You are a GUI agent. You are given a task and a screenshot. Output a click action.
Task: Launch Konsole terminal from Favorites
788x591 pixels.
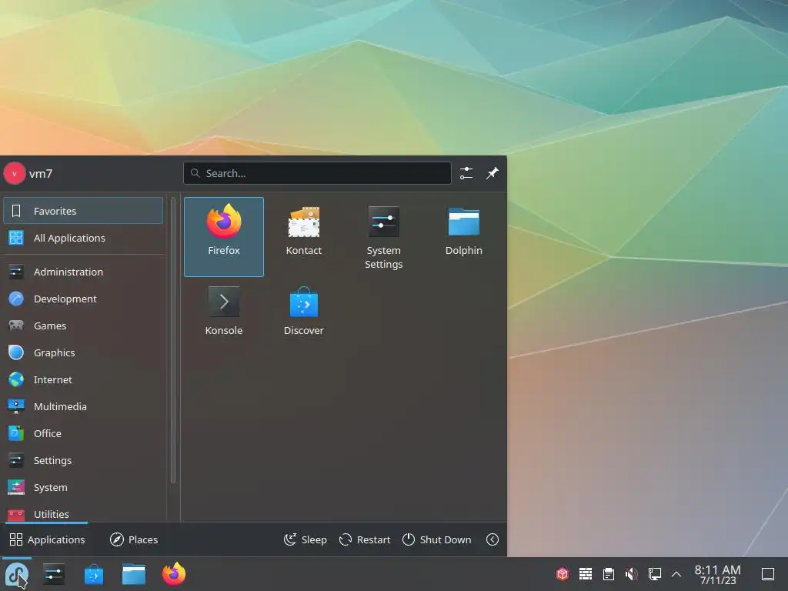coord(224,316)
